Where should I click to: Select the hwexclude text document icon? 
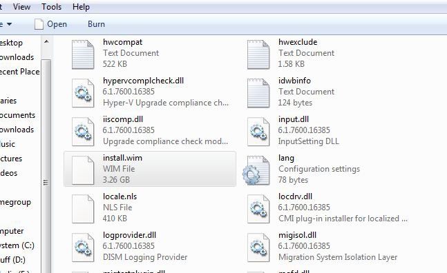[258, 54]
